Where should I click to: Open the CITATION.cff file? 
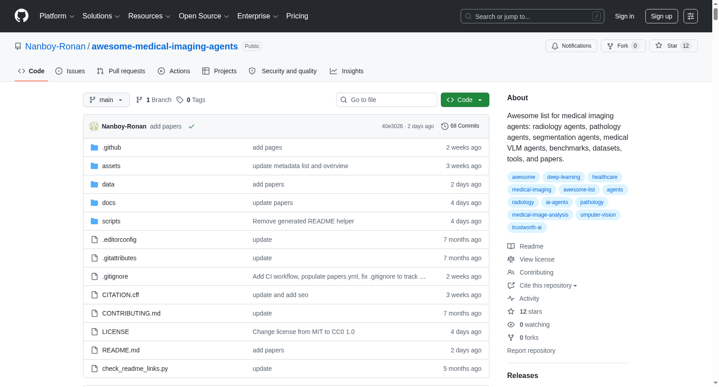120,295
